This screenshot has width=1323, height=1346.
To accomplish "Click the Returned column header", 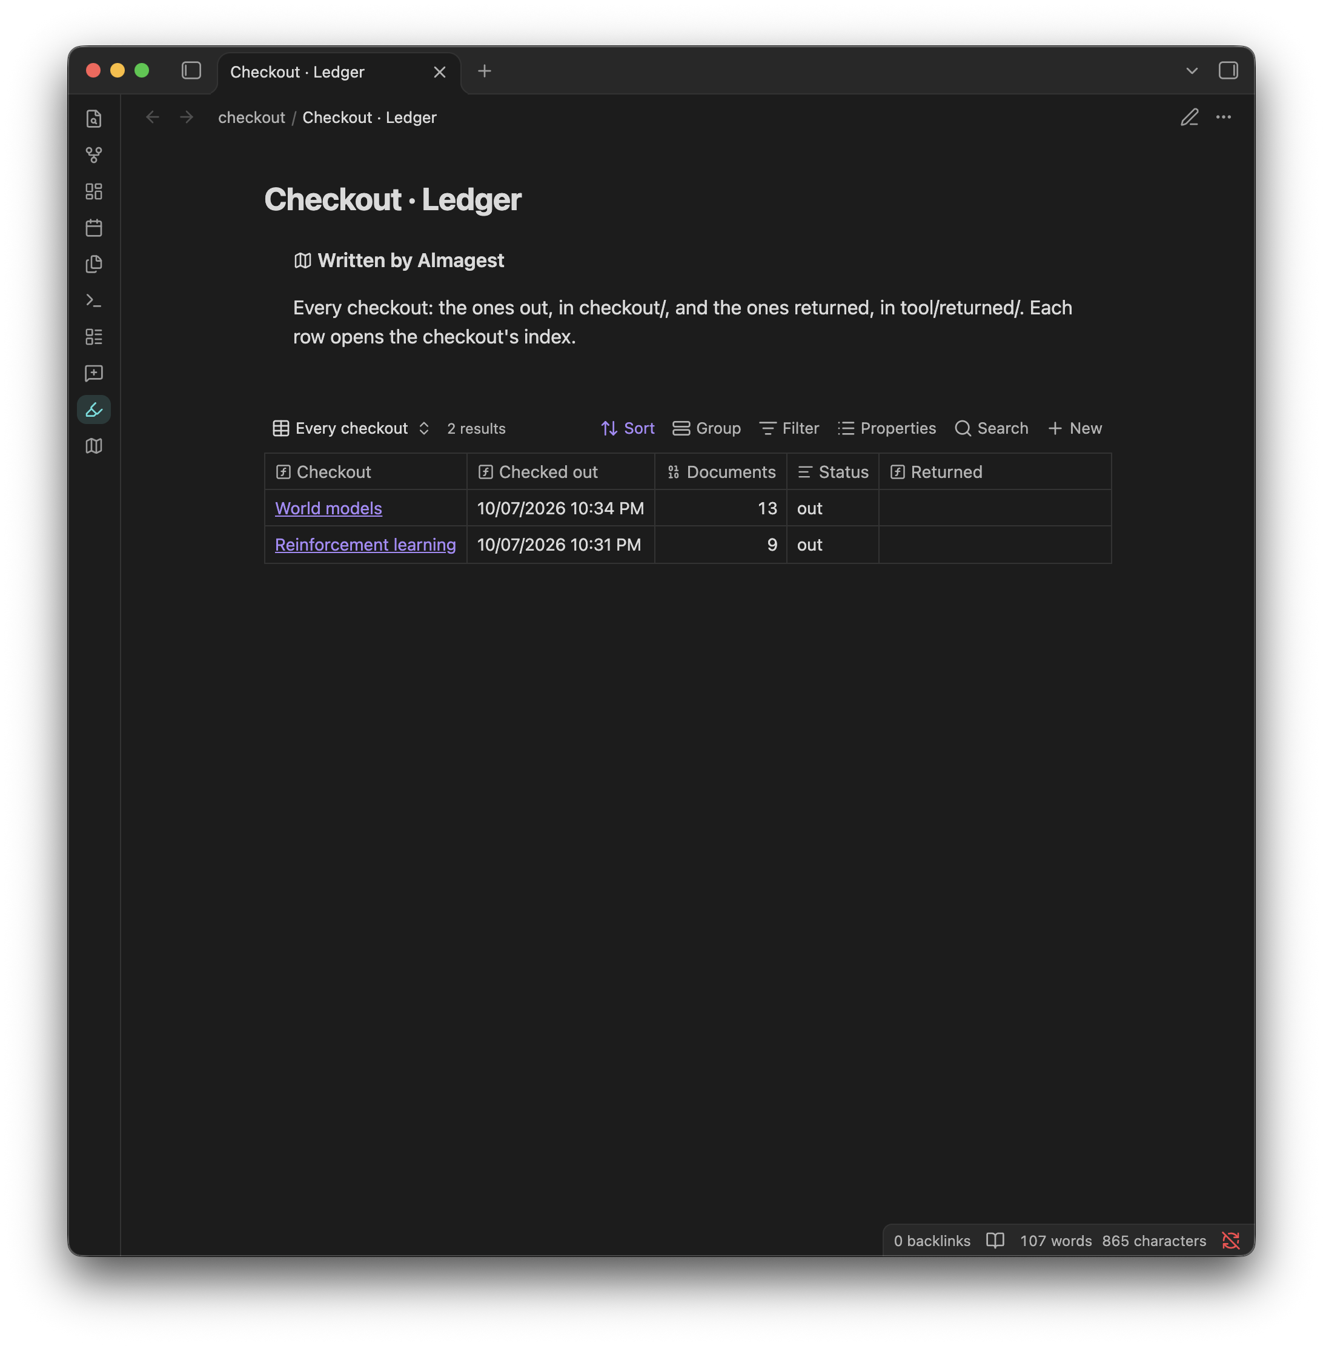I will 994,472.
